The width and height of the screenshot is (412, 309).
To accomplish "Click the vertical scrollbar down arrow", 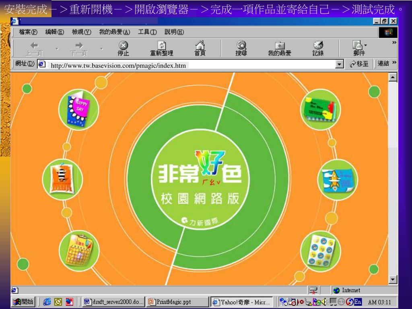I will [x=393, y=279].
